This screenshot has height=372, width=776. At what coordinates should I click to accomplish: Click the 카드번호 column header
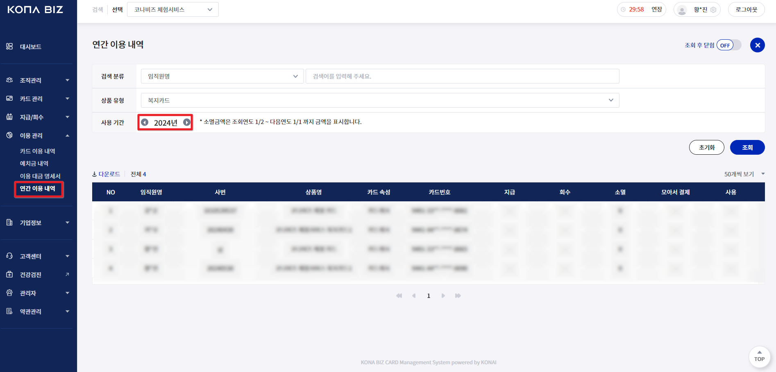tap(440, 192)
